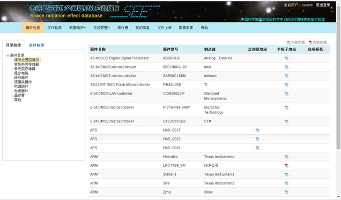Image resolution: width=341 pixels, height=200 pixels.
Task: Click the Xilinx manufacturer cell
Action: 209,192
